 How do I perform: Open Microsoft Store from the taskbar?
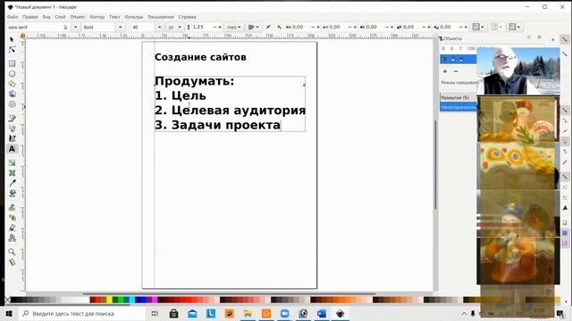point(174,313)
